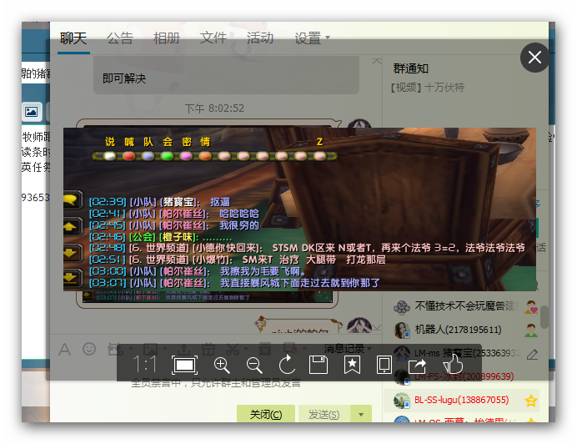Click the game screenshot preview image
577x444 pixels.
(300, 209)
